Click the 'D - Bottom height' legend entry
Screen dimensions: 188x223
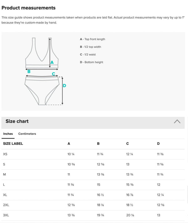pyautogui.click(x=91, y=62)
